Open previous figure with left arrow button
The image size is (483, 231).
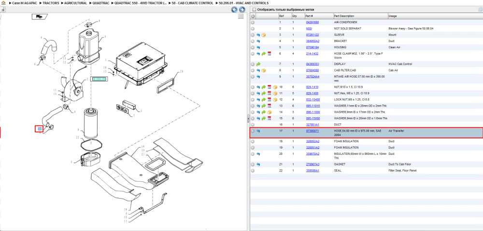coord(234,10)
